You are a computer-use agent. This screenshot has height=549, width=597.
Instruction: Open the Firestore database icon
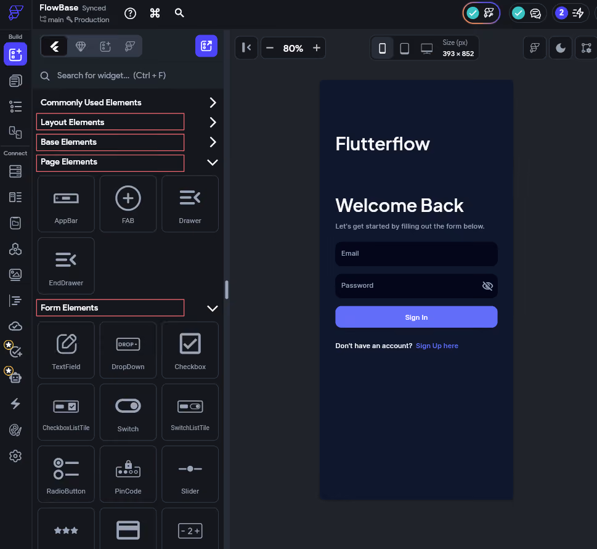[15, 171]
